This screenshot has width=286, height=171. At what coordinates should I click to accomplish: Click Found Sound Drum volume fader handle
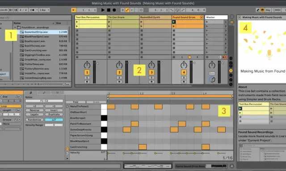(194, 63)
